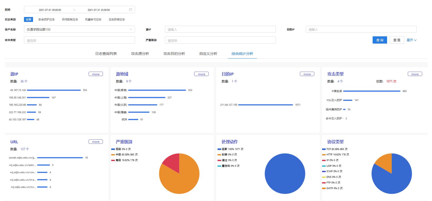432x201 pixels.
Task: Click the 106.39.149.251 source IP bar
Action: click(x=38, y=98)
